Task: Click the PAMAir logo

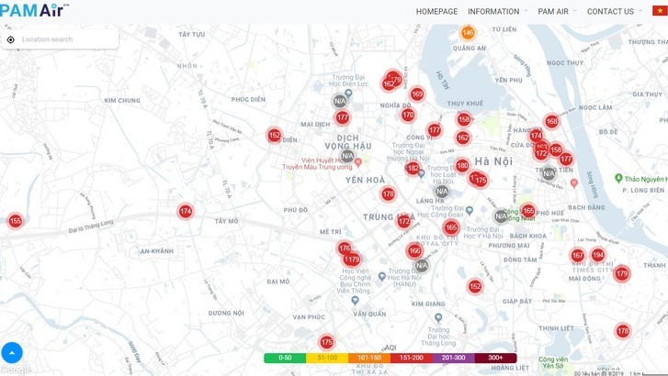Action: pyautogui.click(x=35, y=11)
